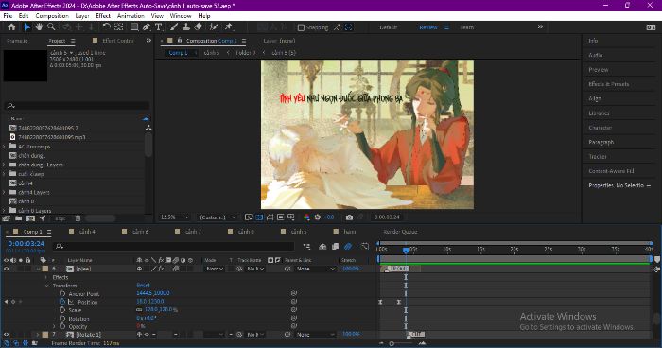Open channel and color management settings icon

click(306, 217)
